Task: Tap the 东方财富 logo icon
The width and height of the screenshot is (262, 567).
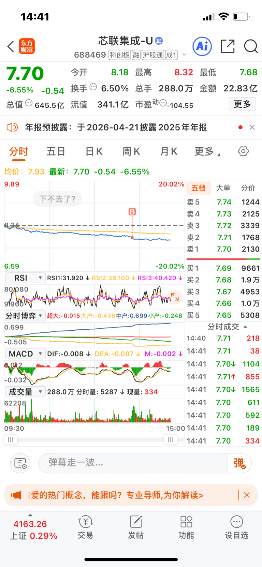Action: click(x=27, y=46)
